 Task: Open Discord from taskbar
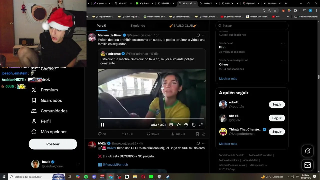pyautogui.click(x=94, y=177)
